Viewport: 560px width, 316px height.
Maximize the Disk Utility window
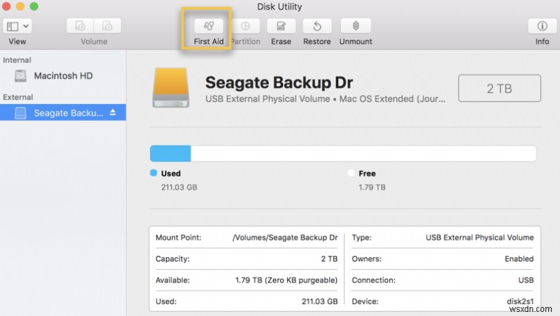(34, 6)
